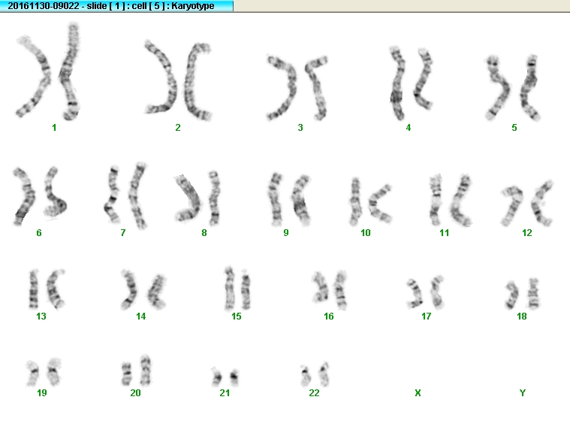Select the chromosome 5 pair image
Viewport: 570px width, 433px height.
point(513,88)
